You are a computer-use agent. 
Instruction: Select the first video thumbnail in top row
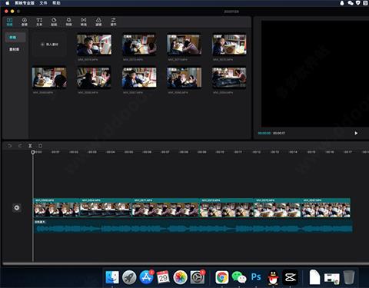click(95, 45)
